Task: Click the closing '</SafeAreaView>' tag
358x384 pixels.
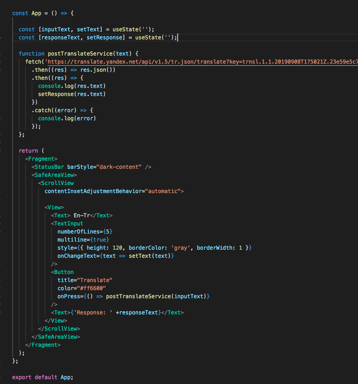Action: tap(56, 337)
